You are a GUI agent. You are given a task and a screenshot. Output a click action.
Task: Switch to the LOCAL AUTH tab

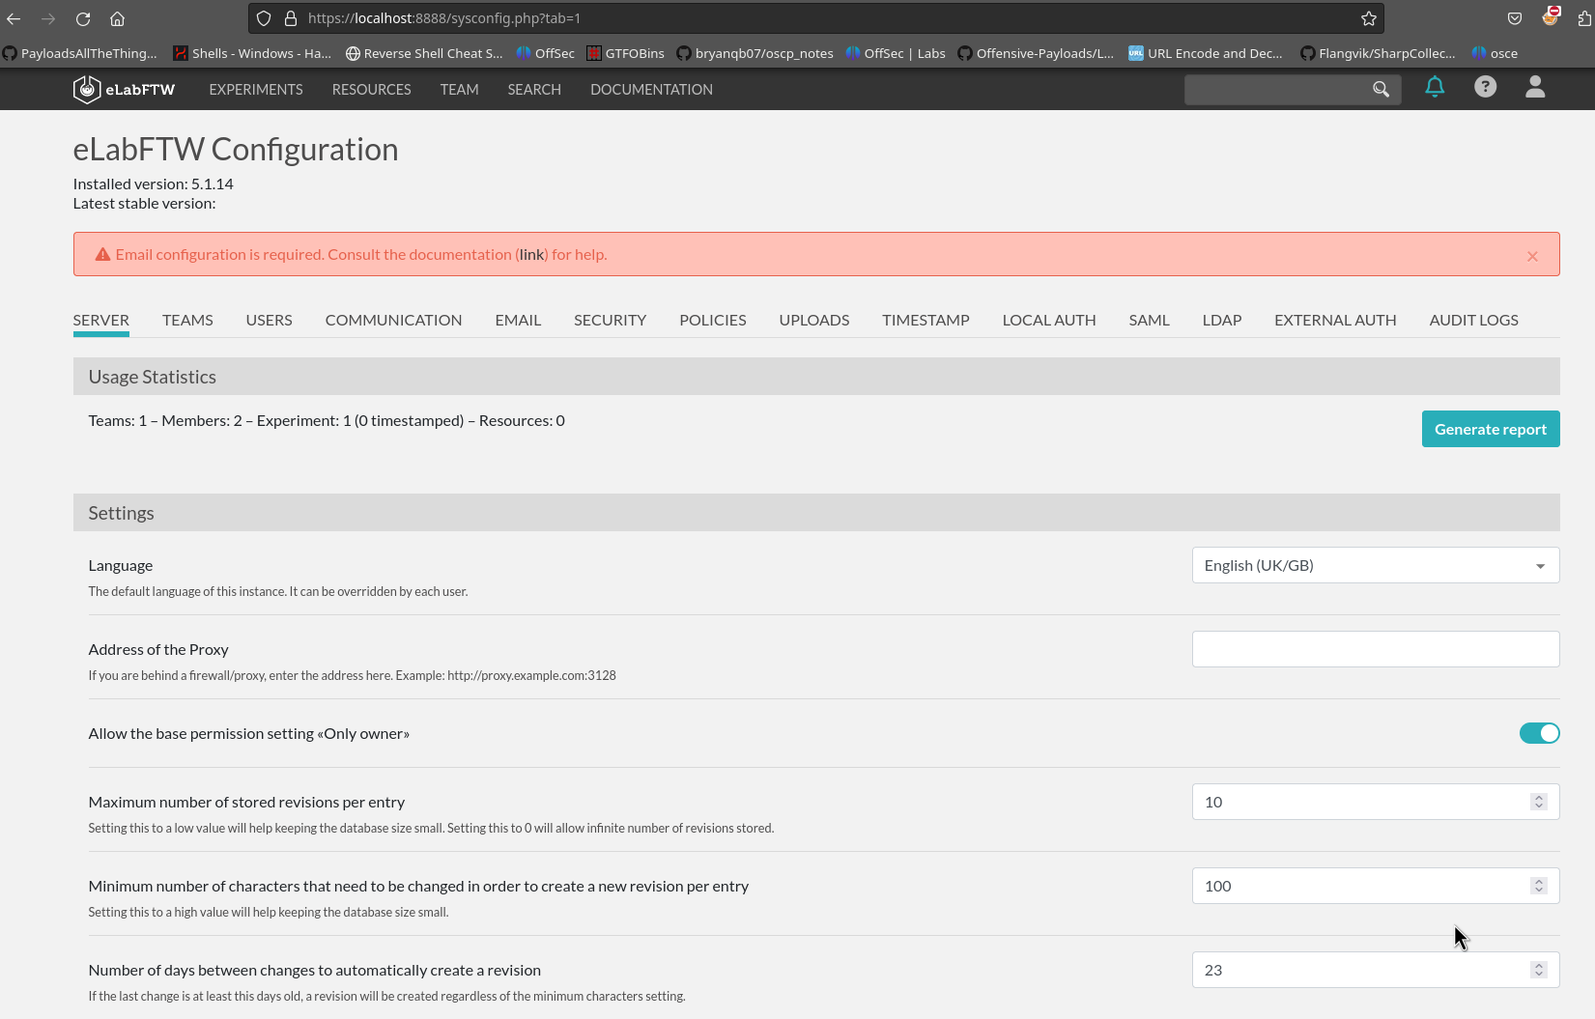pyautogui.click(x=1048, y=320)
